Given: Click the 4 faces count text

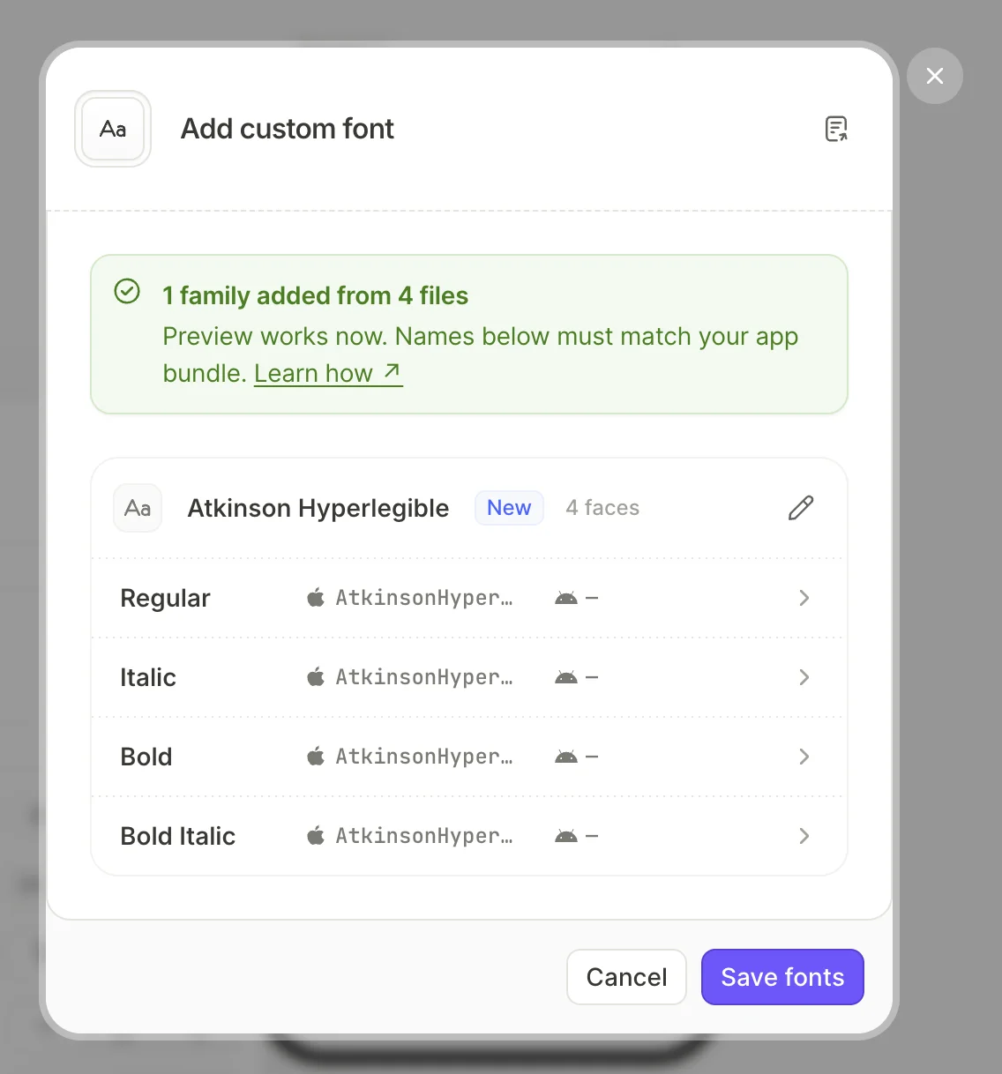Looking at the screenshot, I should click(x=602, y=508).
